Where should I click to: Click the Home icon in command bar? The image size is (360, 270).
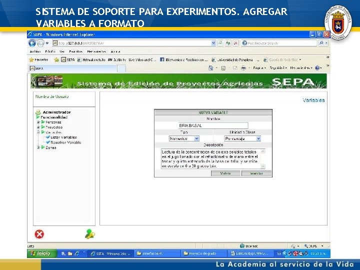[x=211, y=68]
